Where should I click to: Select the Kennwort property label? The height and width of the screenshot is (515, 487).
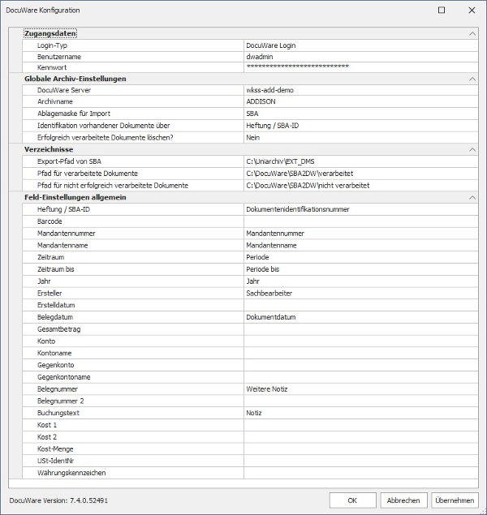52,67
